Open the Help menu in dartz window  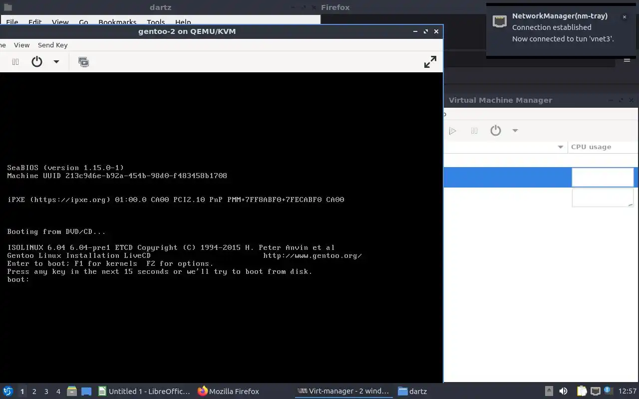click(x=183, y=22)
